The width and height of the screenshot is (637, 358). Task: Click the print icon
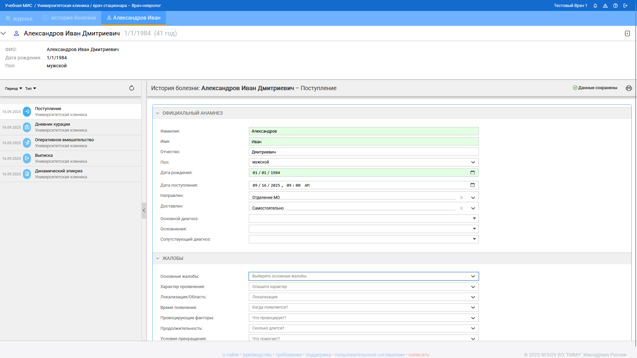click(629, 88)
